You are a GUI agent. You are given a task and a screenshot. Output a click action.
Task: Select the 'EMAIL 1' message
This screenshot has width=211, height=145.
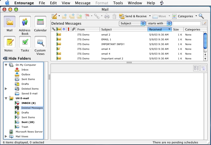pyautogui.click(x=127, y=39)
